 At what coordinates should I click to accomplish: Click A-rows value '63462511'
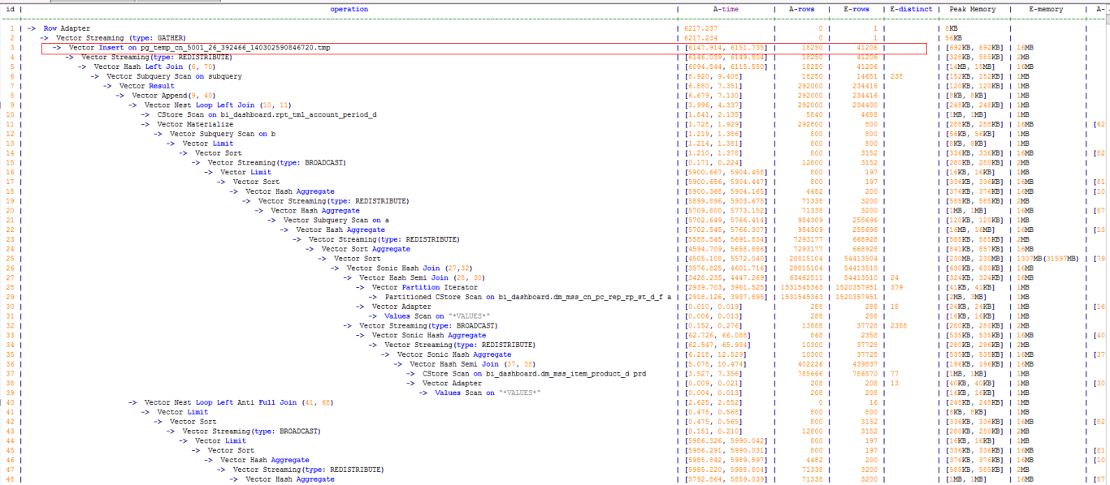pos(806,277)
